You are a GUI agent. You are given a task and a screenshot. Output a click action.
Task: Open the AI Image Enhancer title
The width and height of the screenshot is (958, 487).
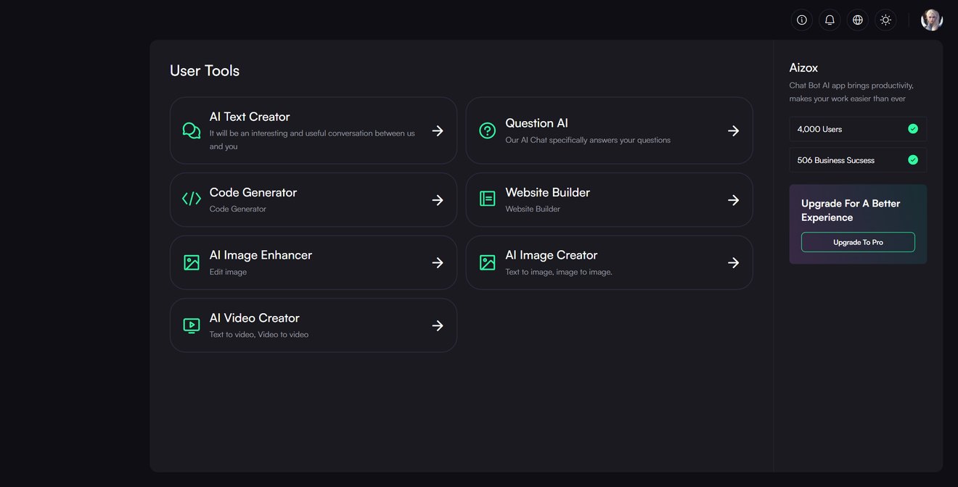tap(261, 255)
